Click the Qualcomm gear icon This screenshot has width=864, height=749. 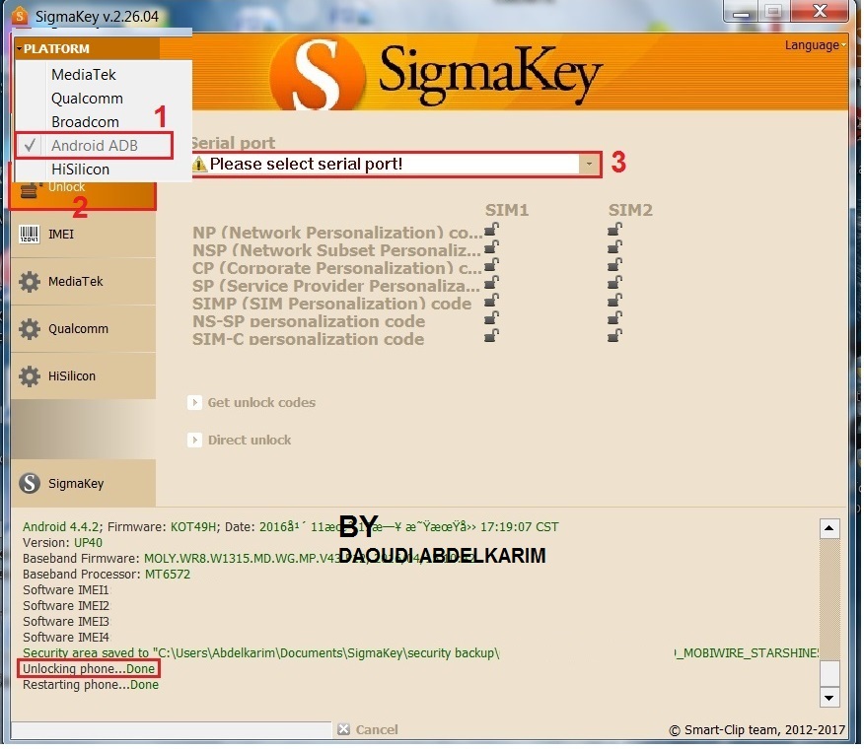coord(30,329)
